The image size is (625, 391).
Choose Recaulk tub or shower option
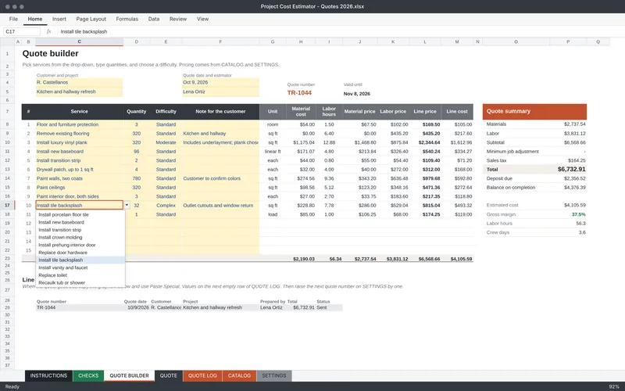(x=80, y=282)
